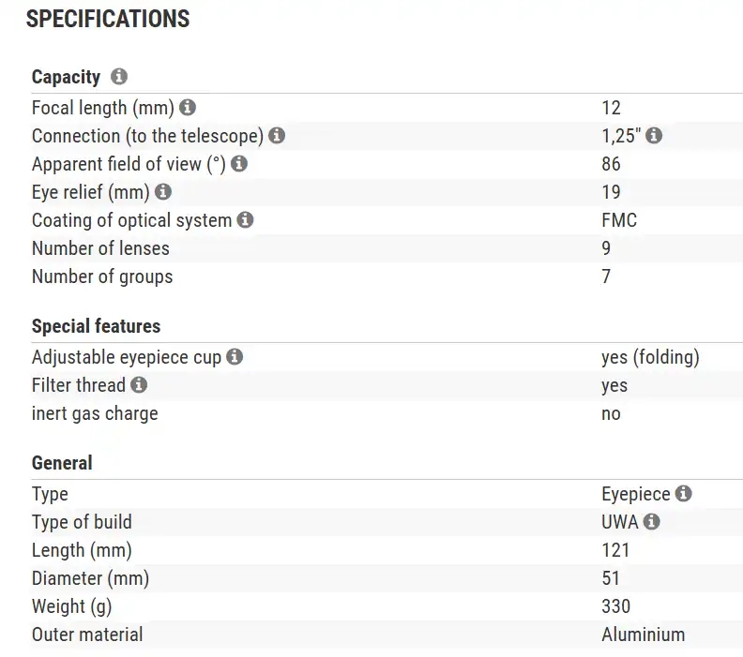Select the Aluminium outer material value
743x657 pixels.
643,635
